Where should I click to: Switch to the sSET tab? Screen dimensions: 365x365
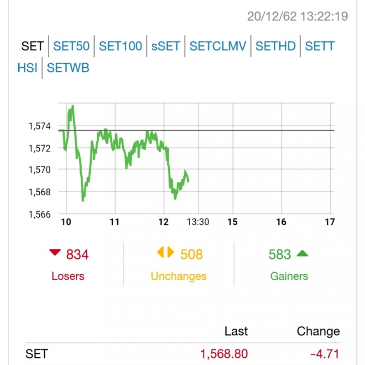point(166,46)
